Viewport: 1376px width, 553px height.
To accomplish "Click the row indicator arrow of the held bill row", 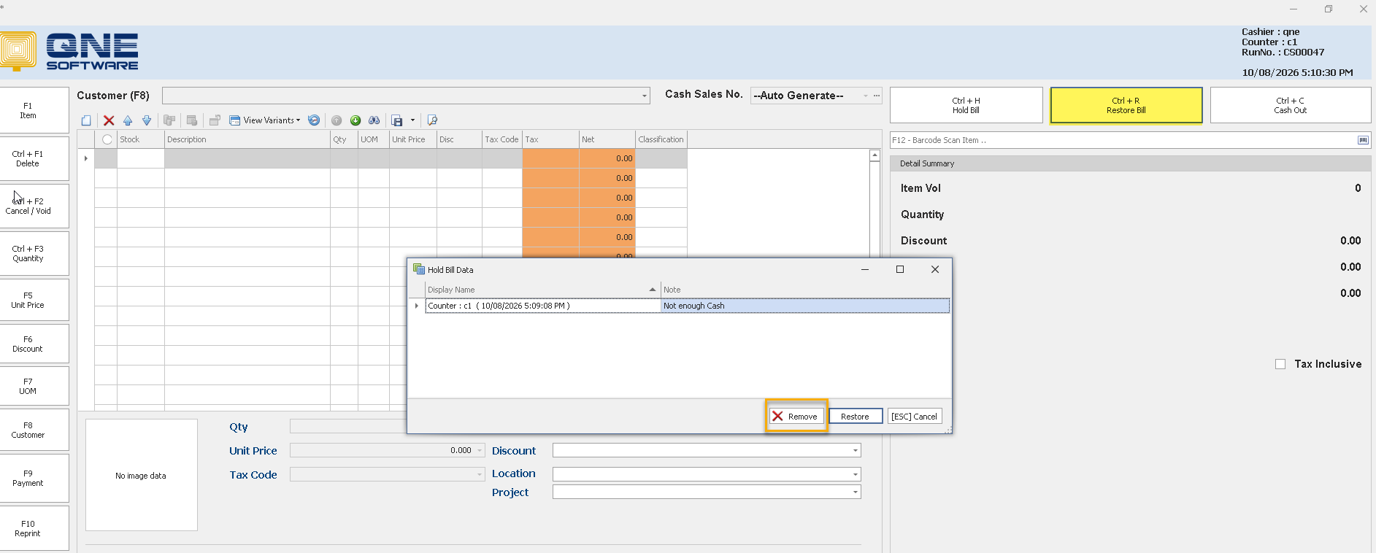I will (x=417, y=306).
